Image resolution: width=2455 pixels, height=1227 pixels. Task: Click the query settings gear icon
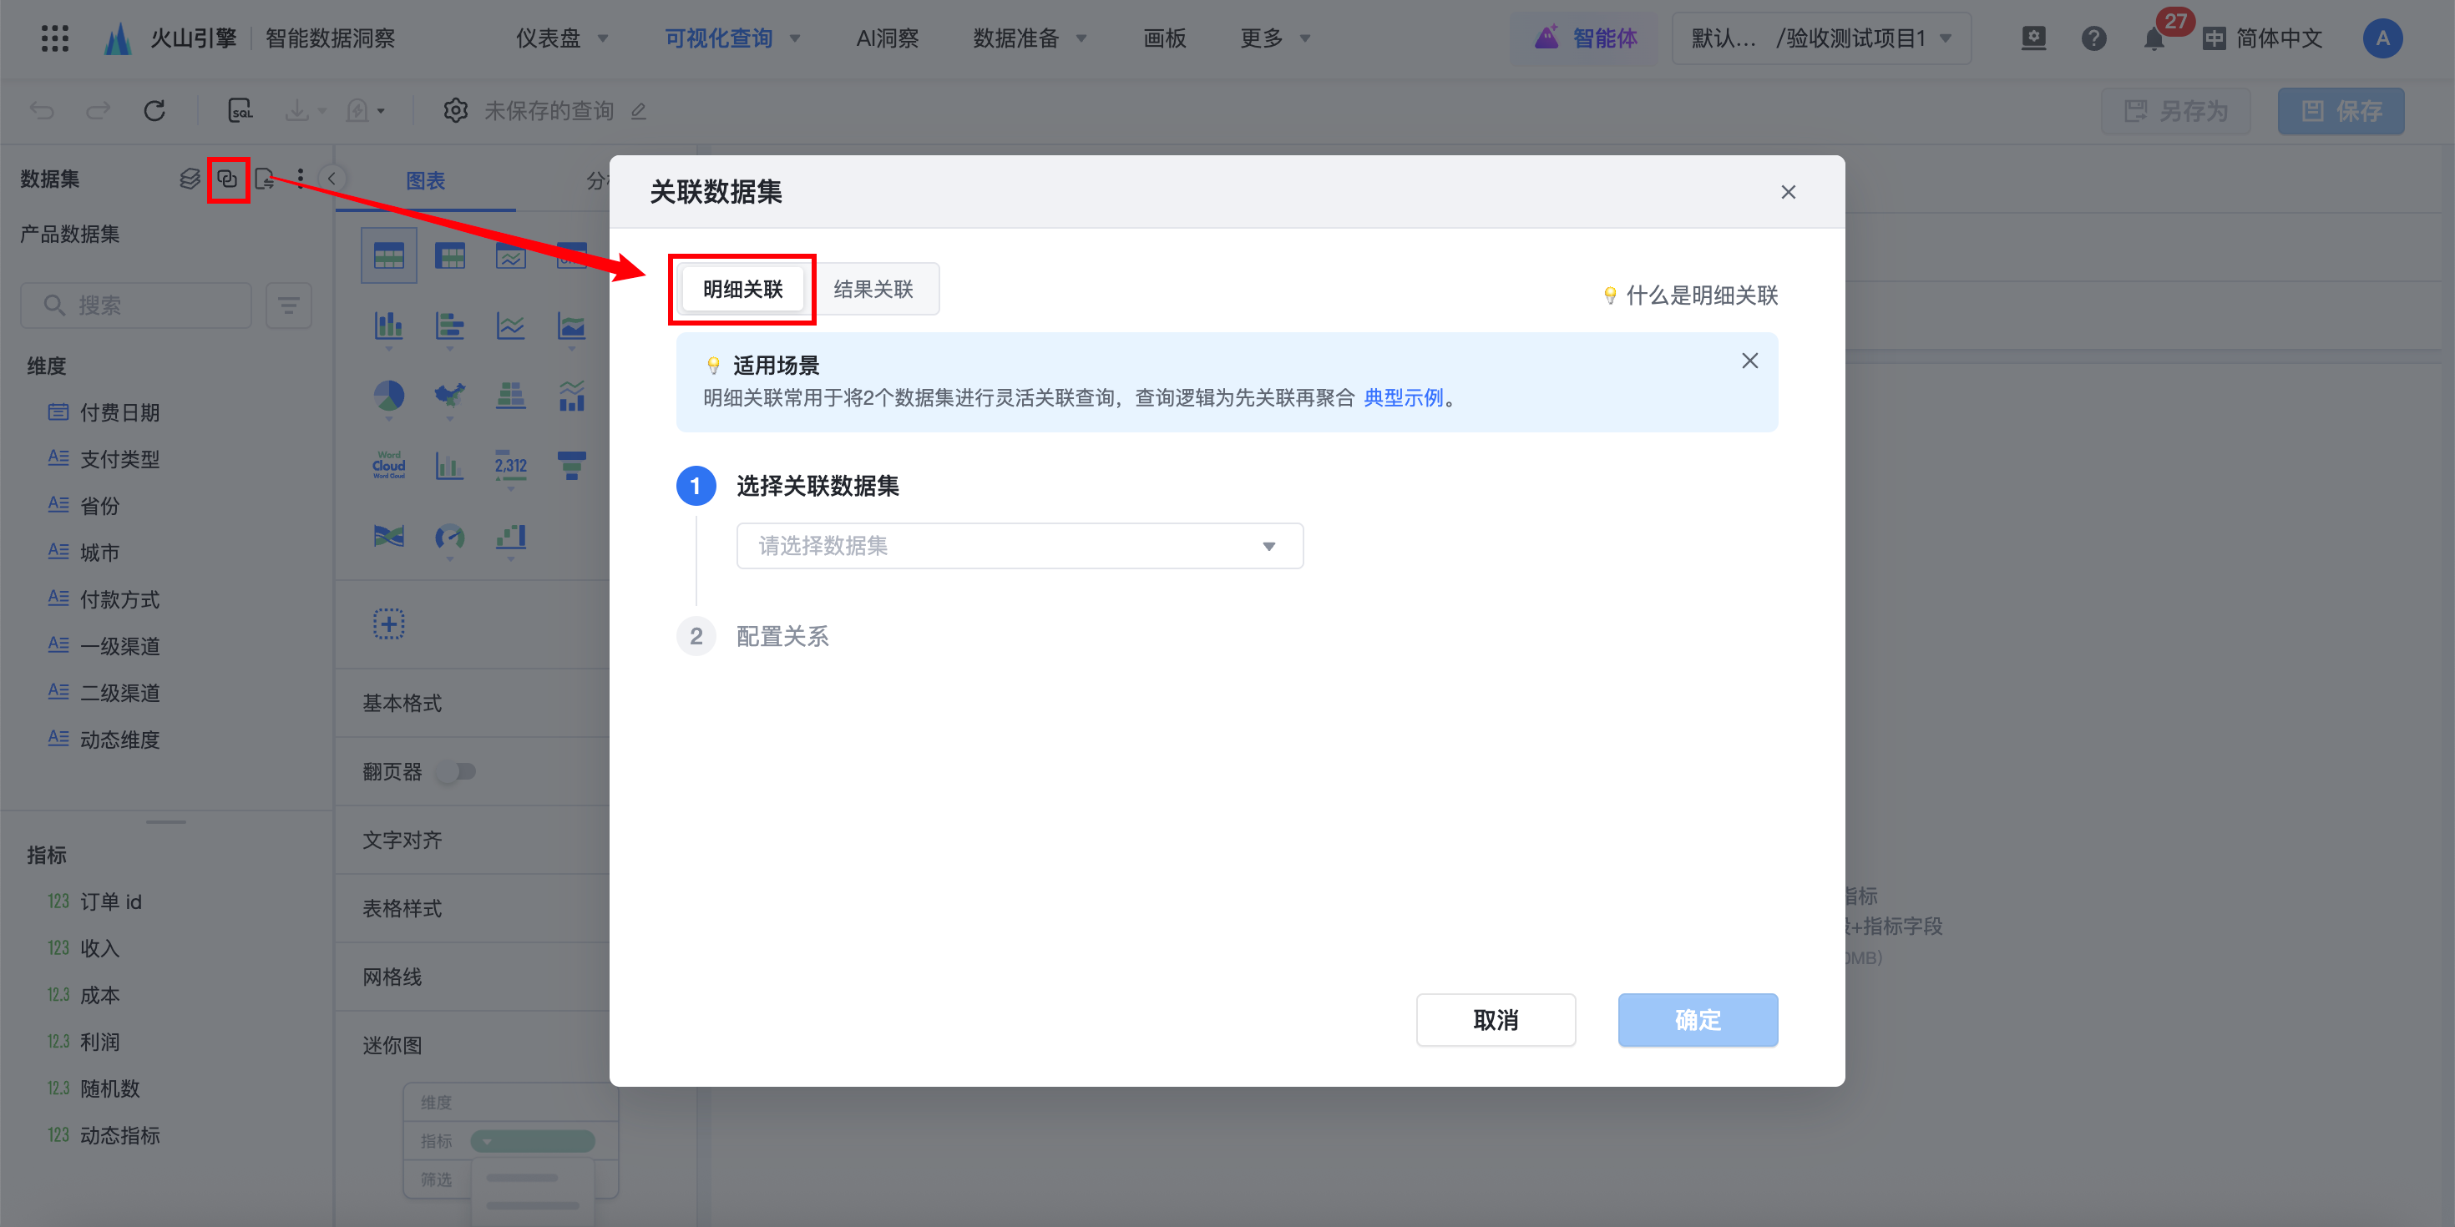pos(456,110)
